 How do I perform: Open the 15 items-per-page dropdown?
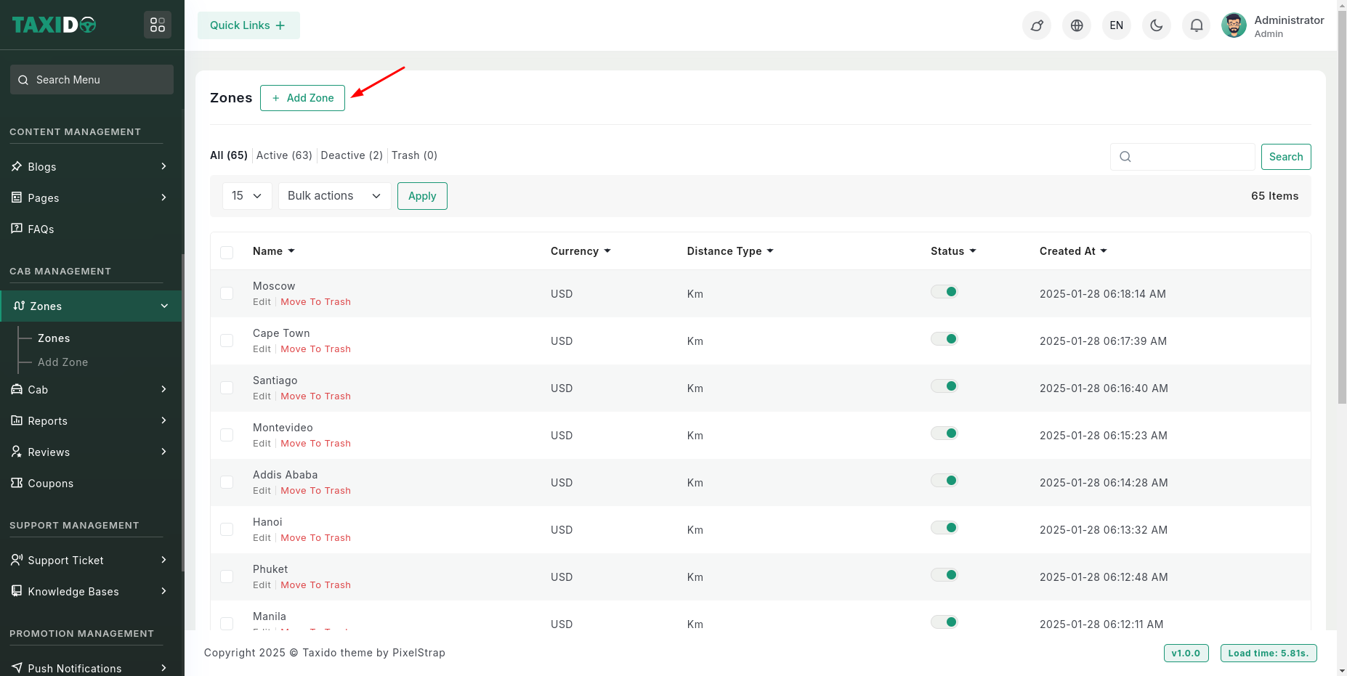pyautogui.click(x=246, y=196)
